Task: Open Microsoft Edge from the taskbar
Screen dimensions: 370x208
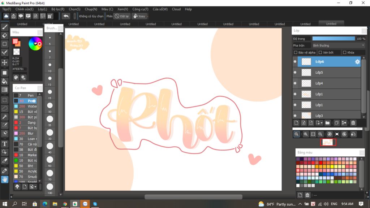Action: coord(45,204)
